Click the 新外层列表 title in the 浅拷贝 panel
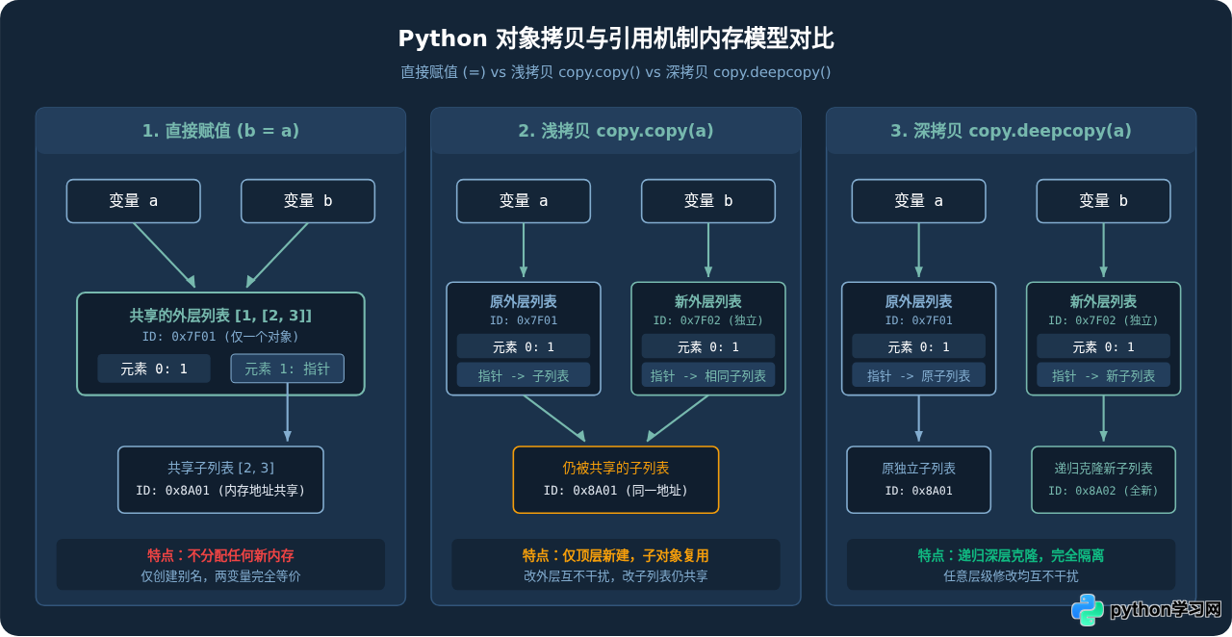Viewport: 1232px width, 637px height. click(x=708, y=302)
